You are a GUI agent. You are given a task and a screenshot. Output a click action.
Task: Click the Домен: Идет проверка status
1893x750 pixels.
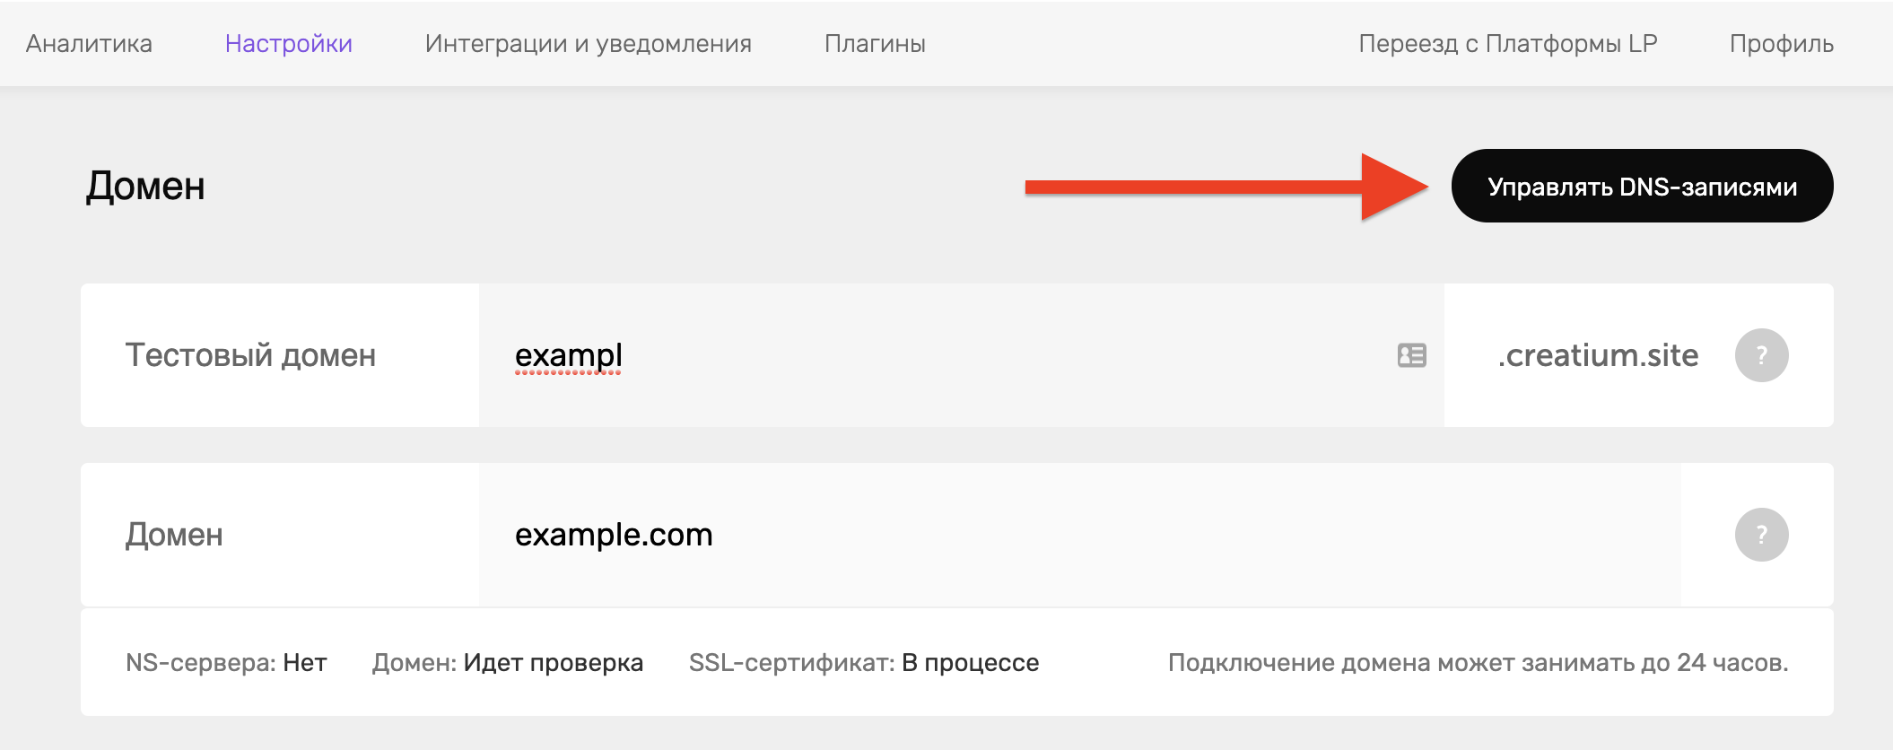(x=508, y=662)
